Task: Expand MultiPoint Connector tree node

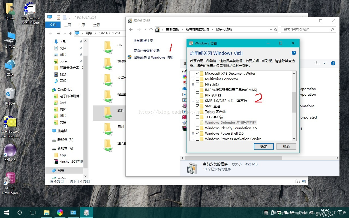Action: [193, 79]
